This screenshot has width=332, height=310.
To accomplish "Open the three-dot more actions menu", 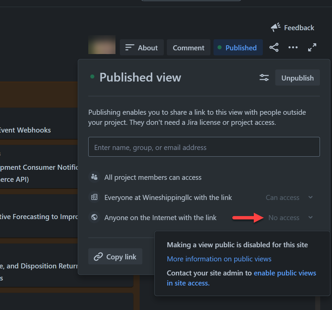I will (x=293, y=47).
